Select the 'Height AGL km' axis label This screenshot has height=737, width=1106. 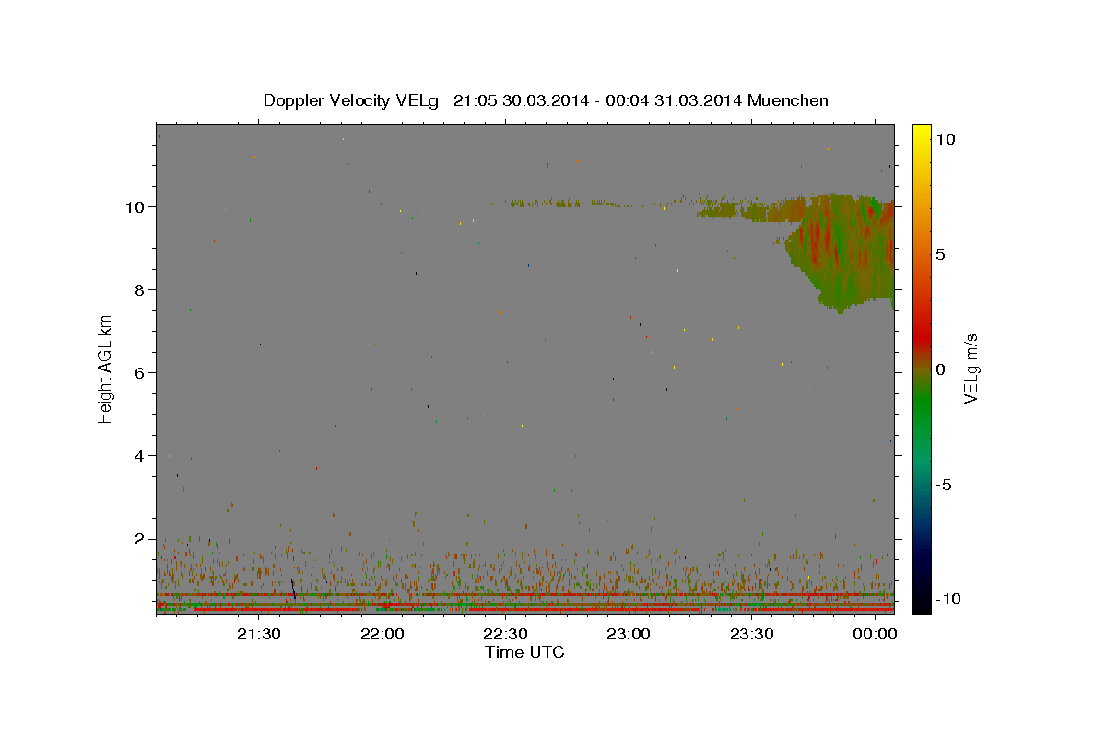coord(106,368)
